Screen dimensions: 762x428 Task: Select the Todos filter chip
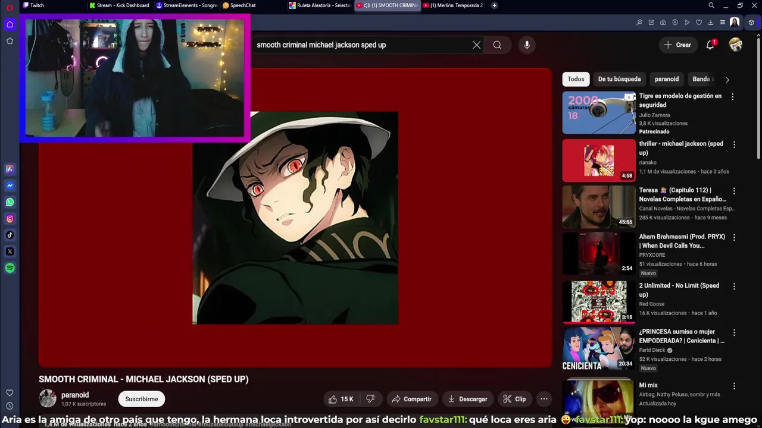click(576, 79)
